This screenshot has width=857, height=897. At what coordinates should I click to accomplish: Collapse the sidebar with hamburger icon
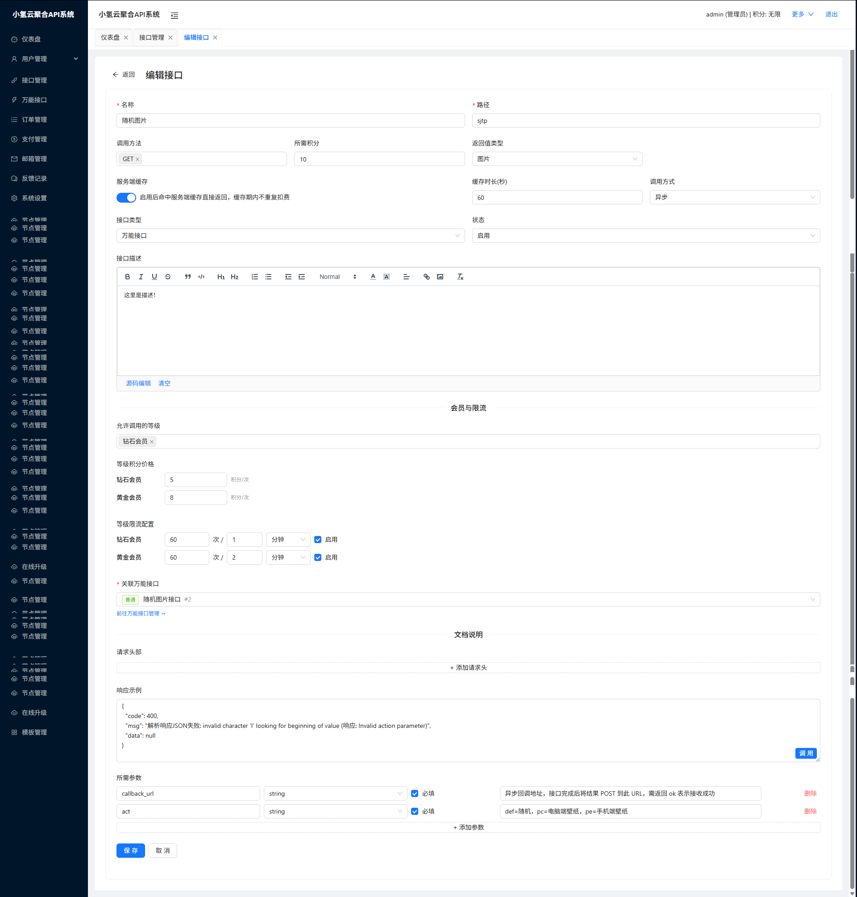[x=175, y=16]
